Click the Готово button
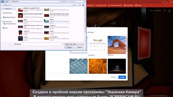 coord(122,77)
